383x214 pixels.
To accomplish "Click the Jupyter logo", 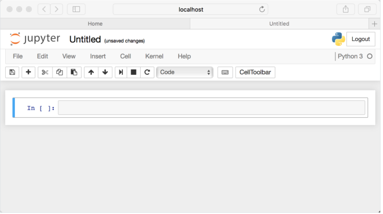I will point(35,39).
